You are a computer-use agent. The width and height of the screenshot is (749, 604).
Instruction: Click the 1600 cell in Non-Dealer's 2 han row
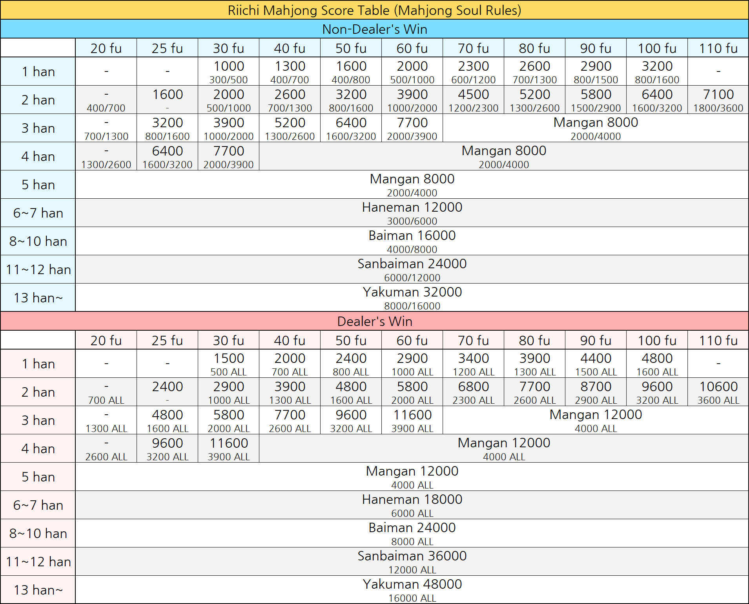point(167,100)
